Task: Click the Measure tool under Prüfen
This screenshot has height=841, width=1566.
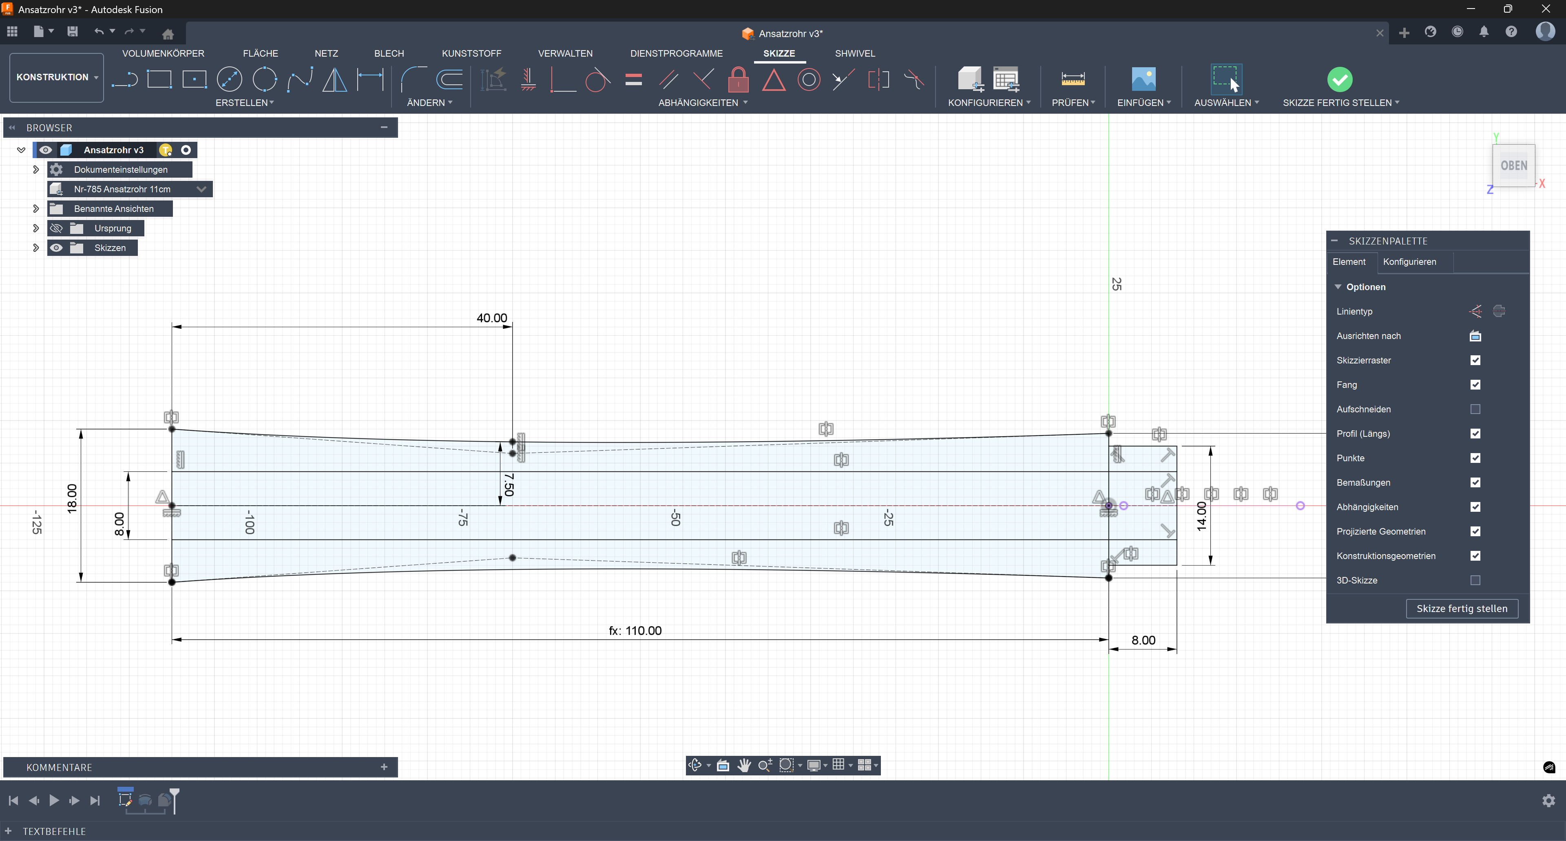Action: 1073,79
